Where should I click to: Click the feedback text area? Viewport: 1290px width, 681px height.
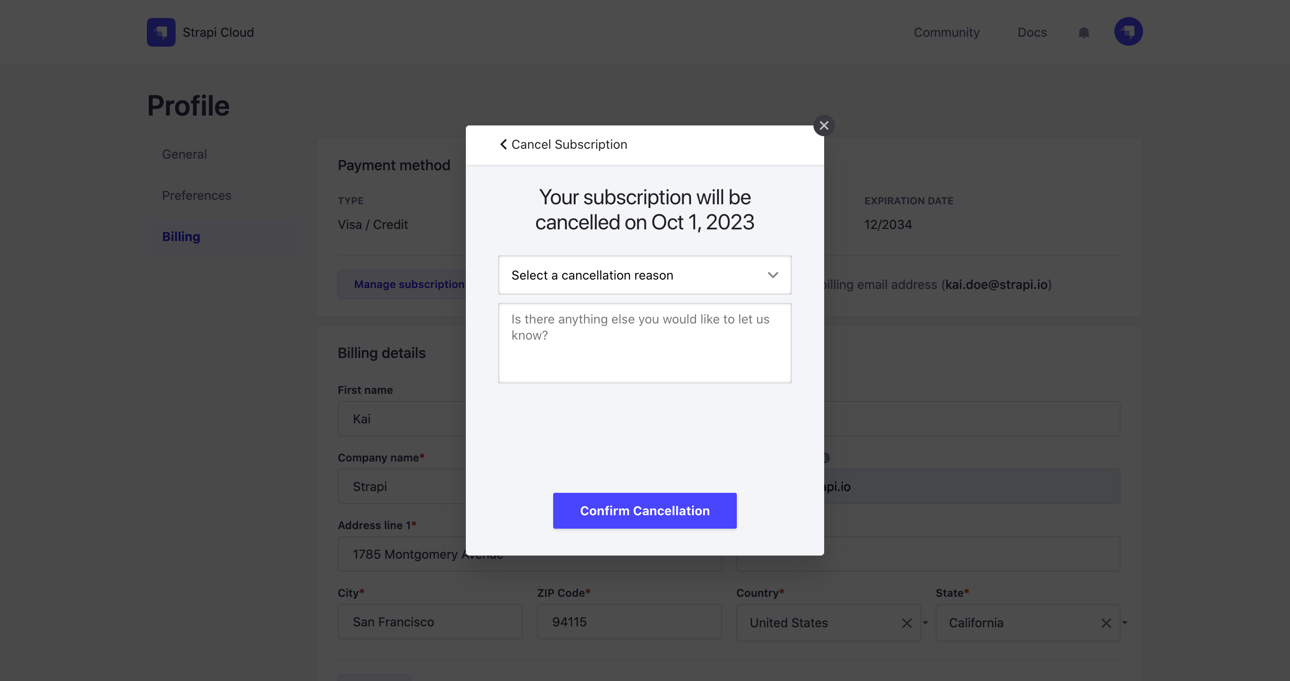tap(645, 343)
